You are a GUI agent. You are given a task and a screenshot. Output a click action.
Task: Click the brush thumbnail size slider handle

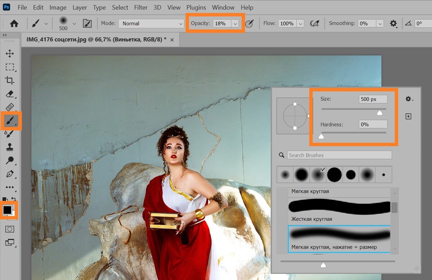(323, 265)
